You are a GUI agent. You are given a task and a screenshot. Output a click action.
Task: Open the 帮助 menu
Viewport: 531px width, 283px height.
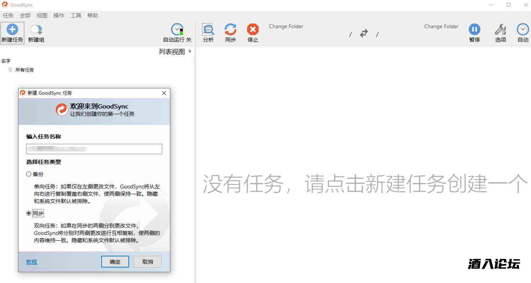93,16
